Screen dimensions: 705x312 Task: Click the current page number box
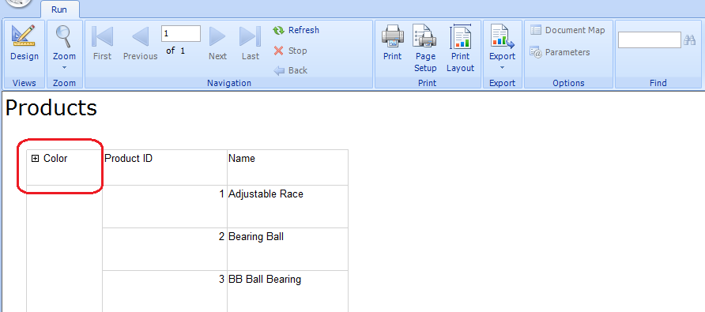(x=181, y=34)
